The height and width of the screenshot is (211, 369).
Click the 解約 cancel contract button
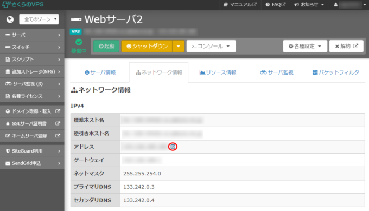click(x=346, y=46)
